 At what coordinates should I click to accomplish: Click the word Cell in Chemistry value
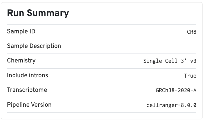[171, 61]
